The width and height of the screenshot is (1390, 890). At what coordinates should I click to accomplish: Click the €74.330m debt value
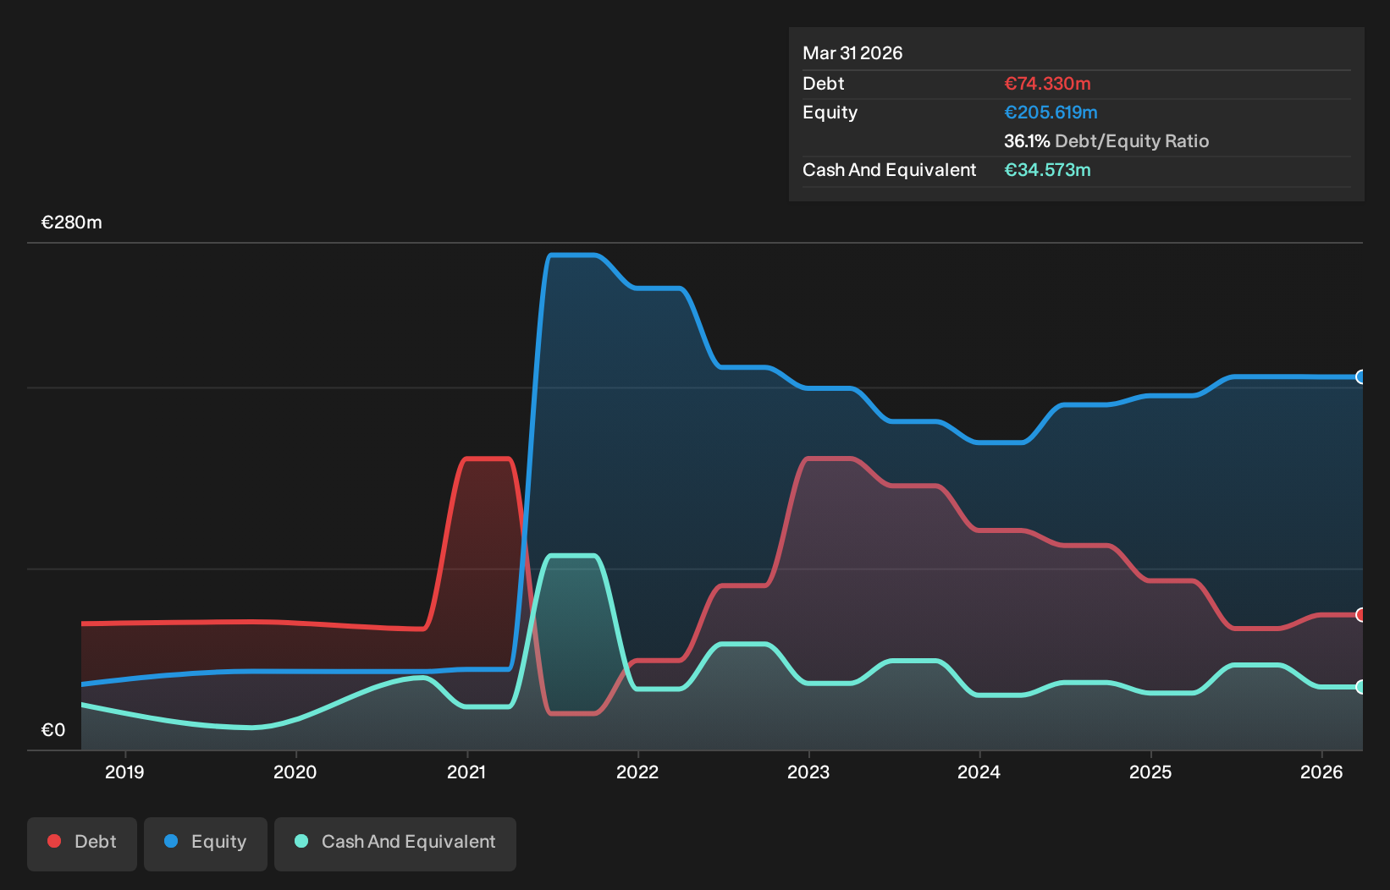click(x=1047, y=84)
